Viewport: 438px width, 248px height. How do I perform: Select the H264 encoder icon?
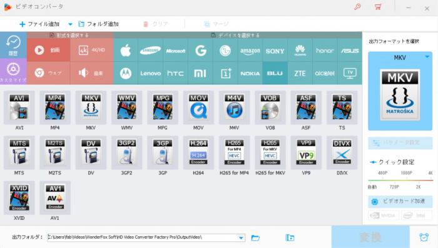(x=198, y=152)
